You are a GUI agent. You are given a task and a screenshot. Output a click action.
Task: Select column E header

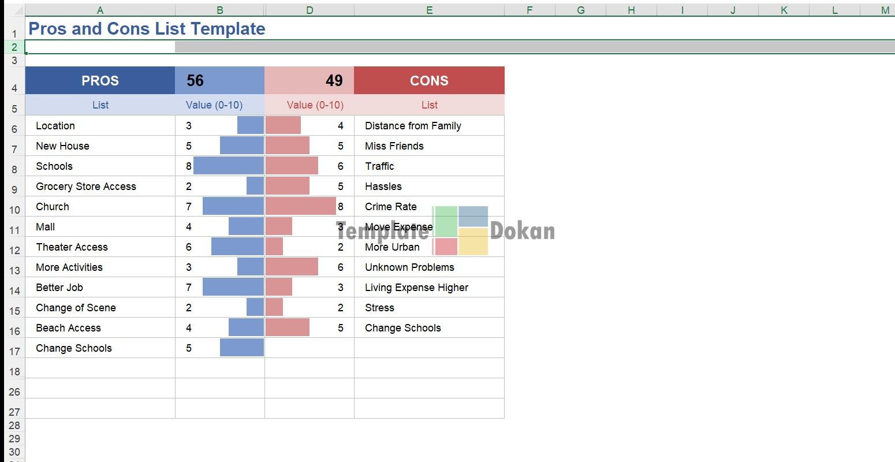(x=429, y=10)
